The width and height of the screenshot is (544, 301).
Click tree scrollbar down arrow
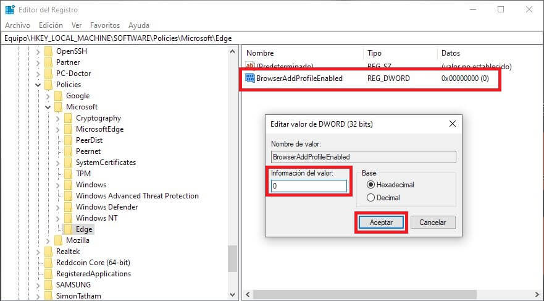coord(232,294)
